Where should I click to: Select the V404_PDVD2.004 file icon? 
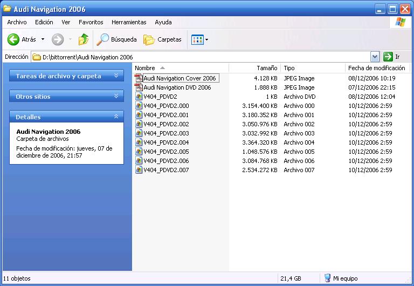pos(139,142)
